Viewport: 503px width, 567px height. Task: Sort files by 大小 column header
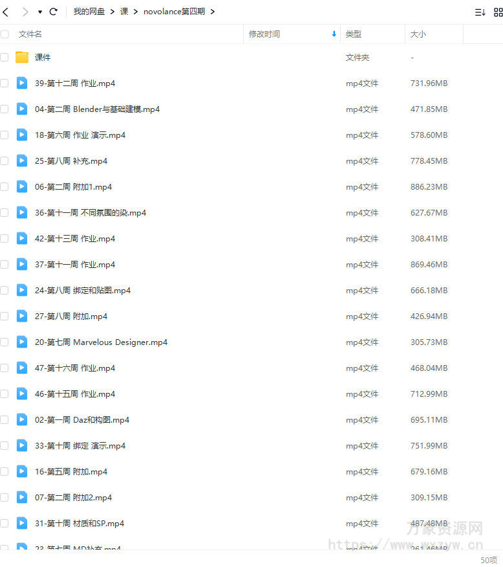(418, 34)
